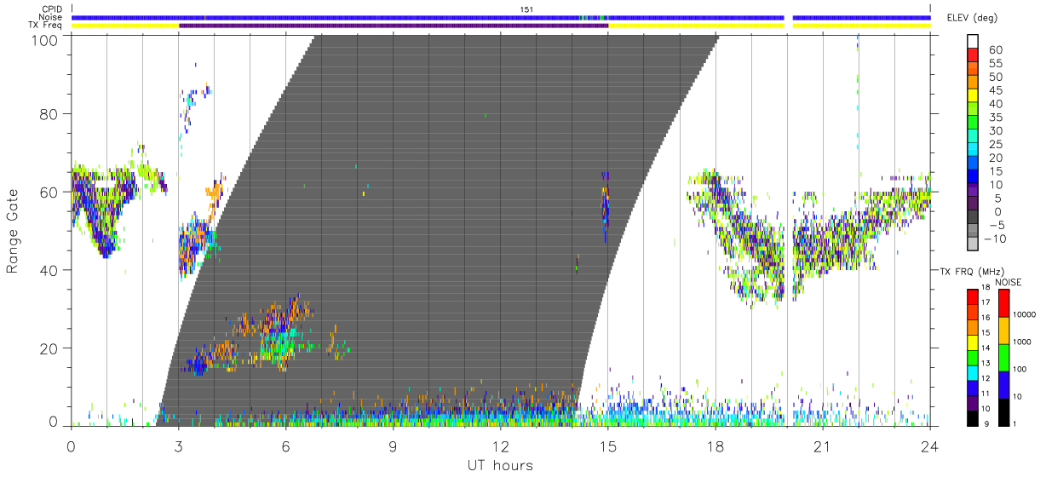Click the x-axis tick label "18"
The height and width of the screenshot is (483, 1046).
click(715, 445)
